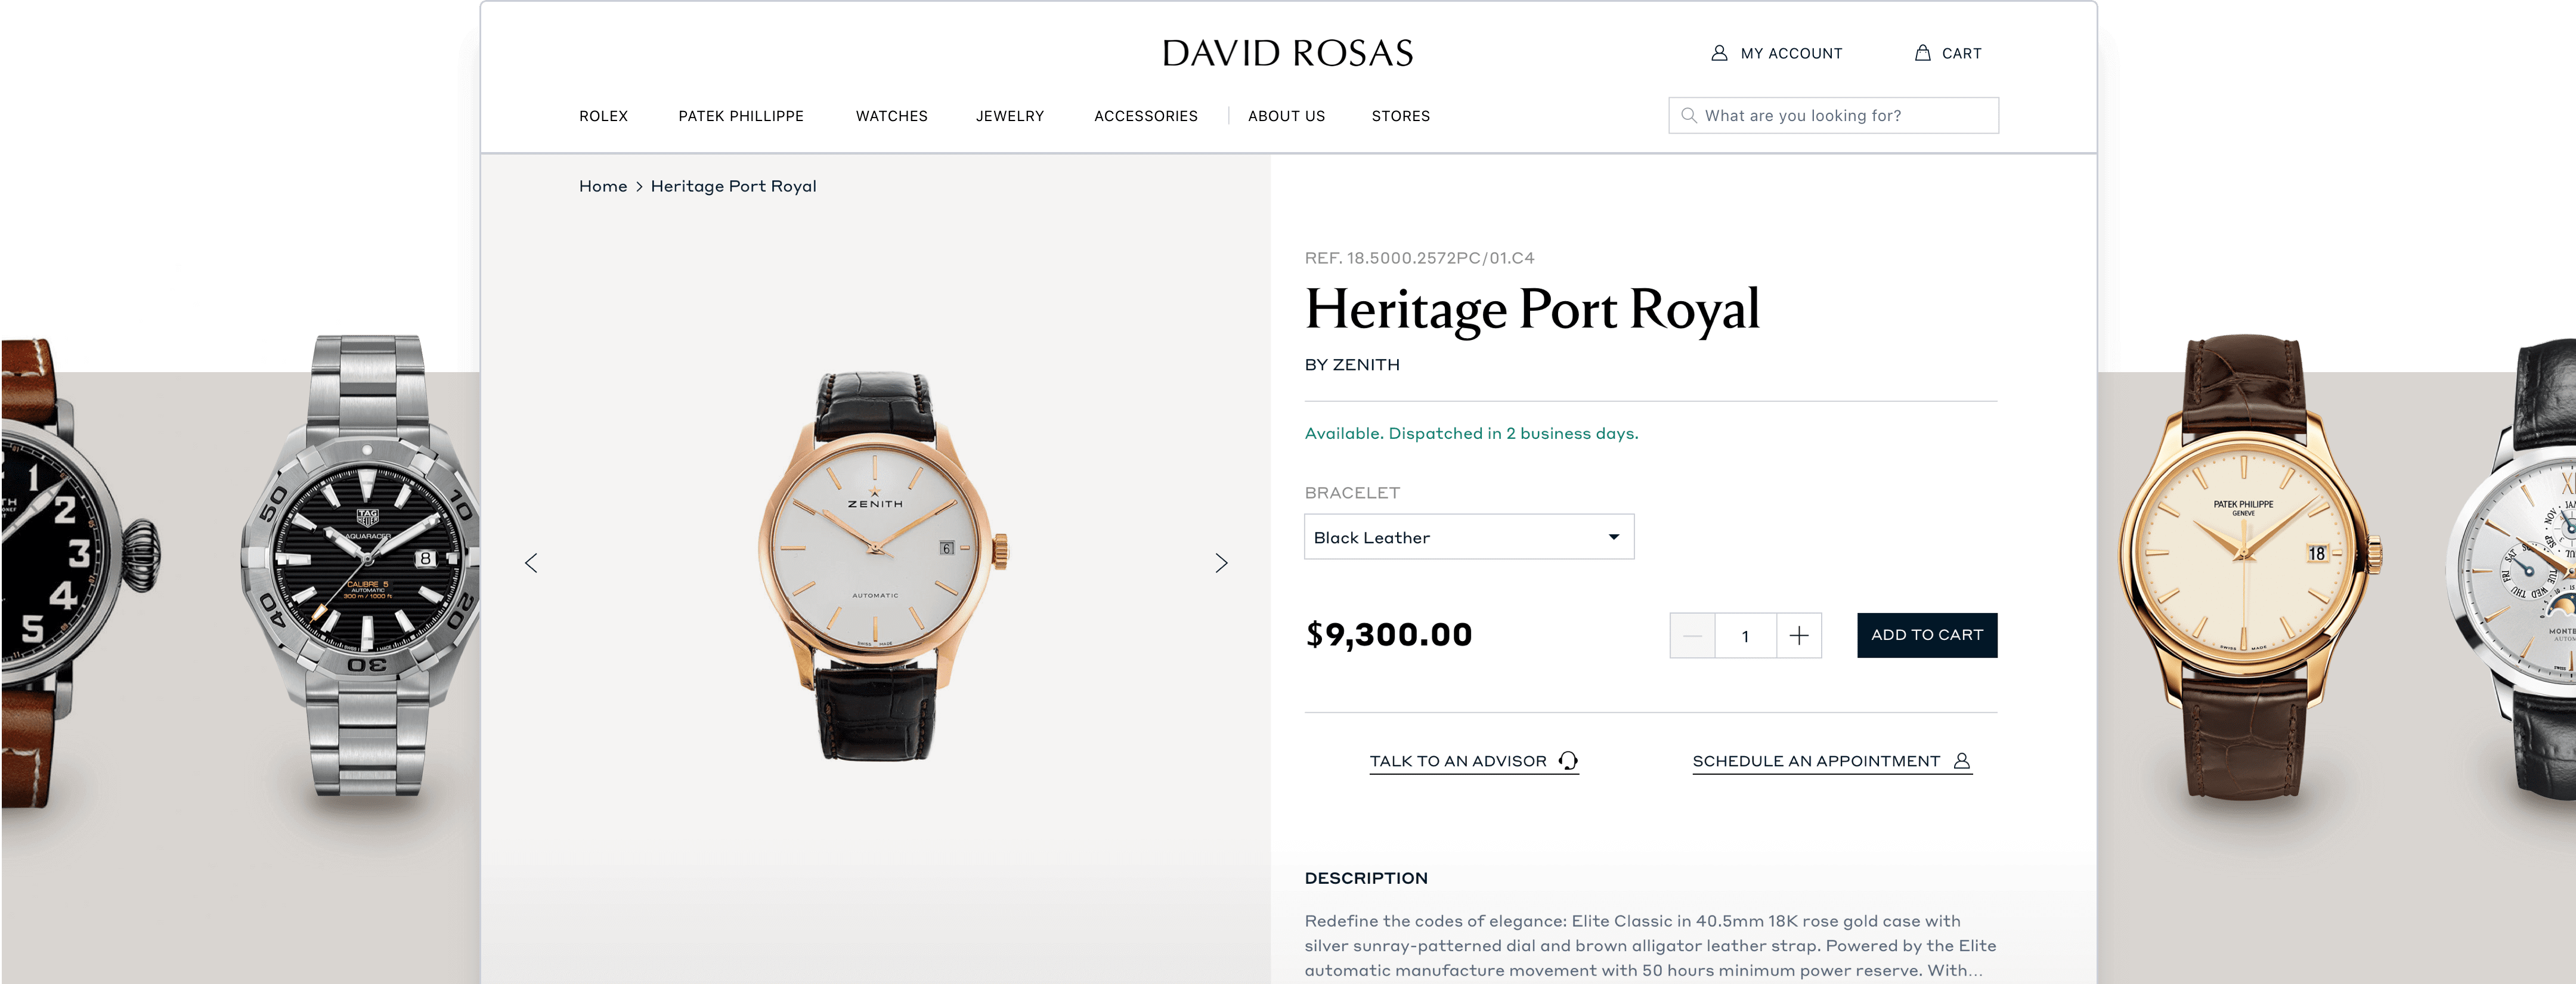Decrease quantity with the minus button
Viewport: 2576px width, 984px height.
pos(1692,636)
